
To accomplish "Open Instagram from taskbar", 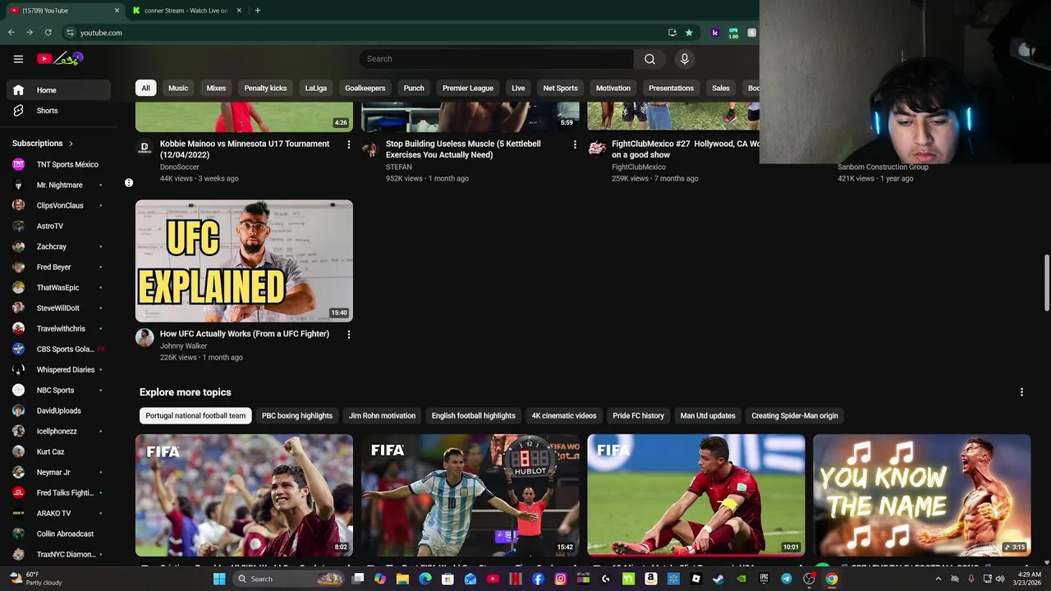I will coord(561,579).
